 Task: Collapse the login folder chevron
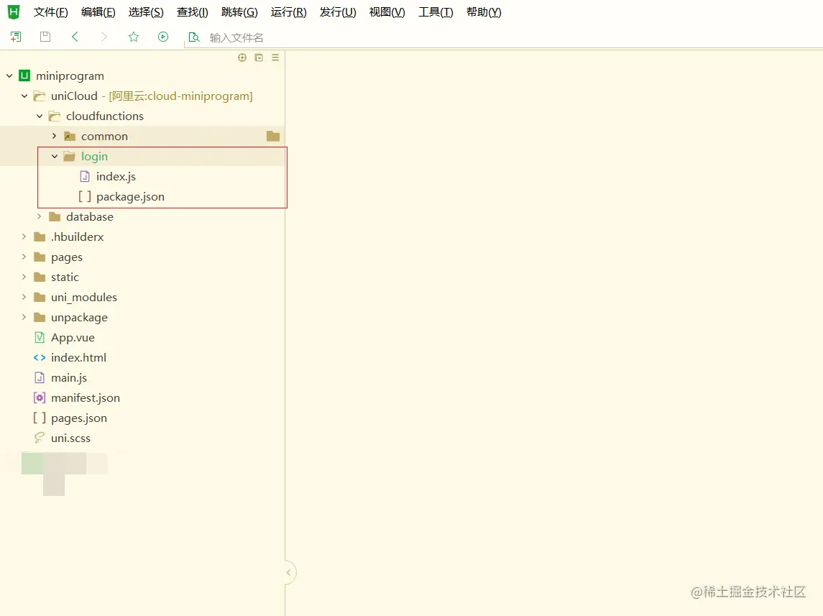tap(54, 157)
